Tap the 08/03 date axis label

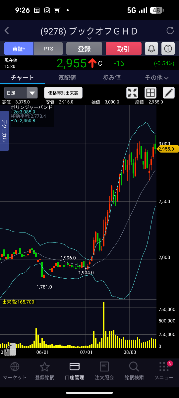point(130,352)
